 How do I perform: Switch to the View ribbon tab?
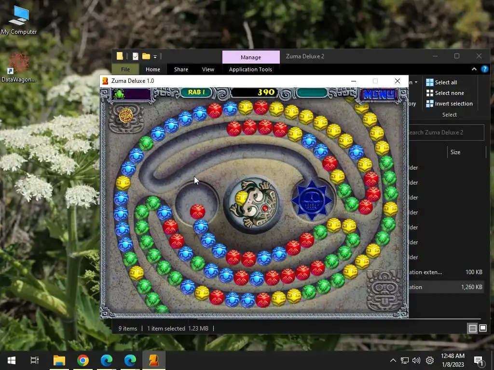[x=208, y=69]
